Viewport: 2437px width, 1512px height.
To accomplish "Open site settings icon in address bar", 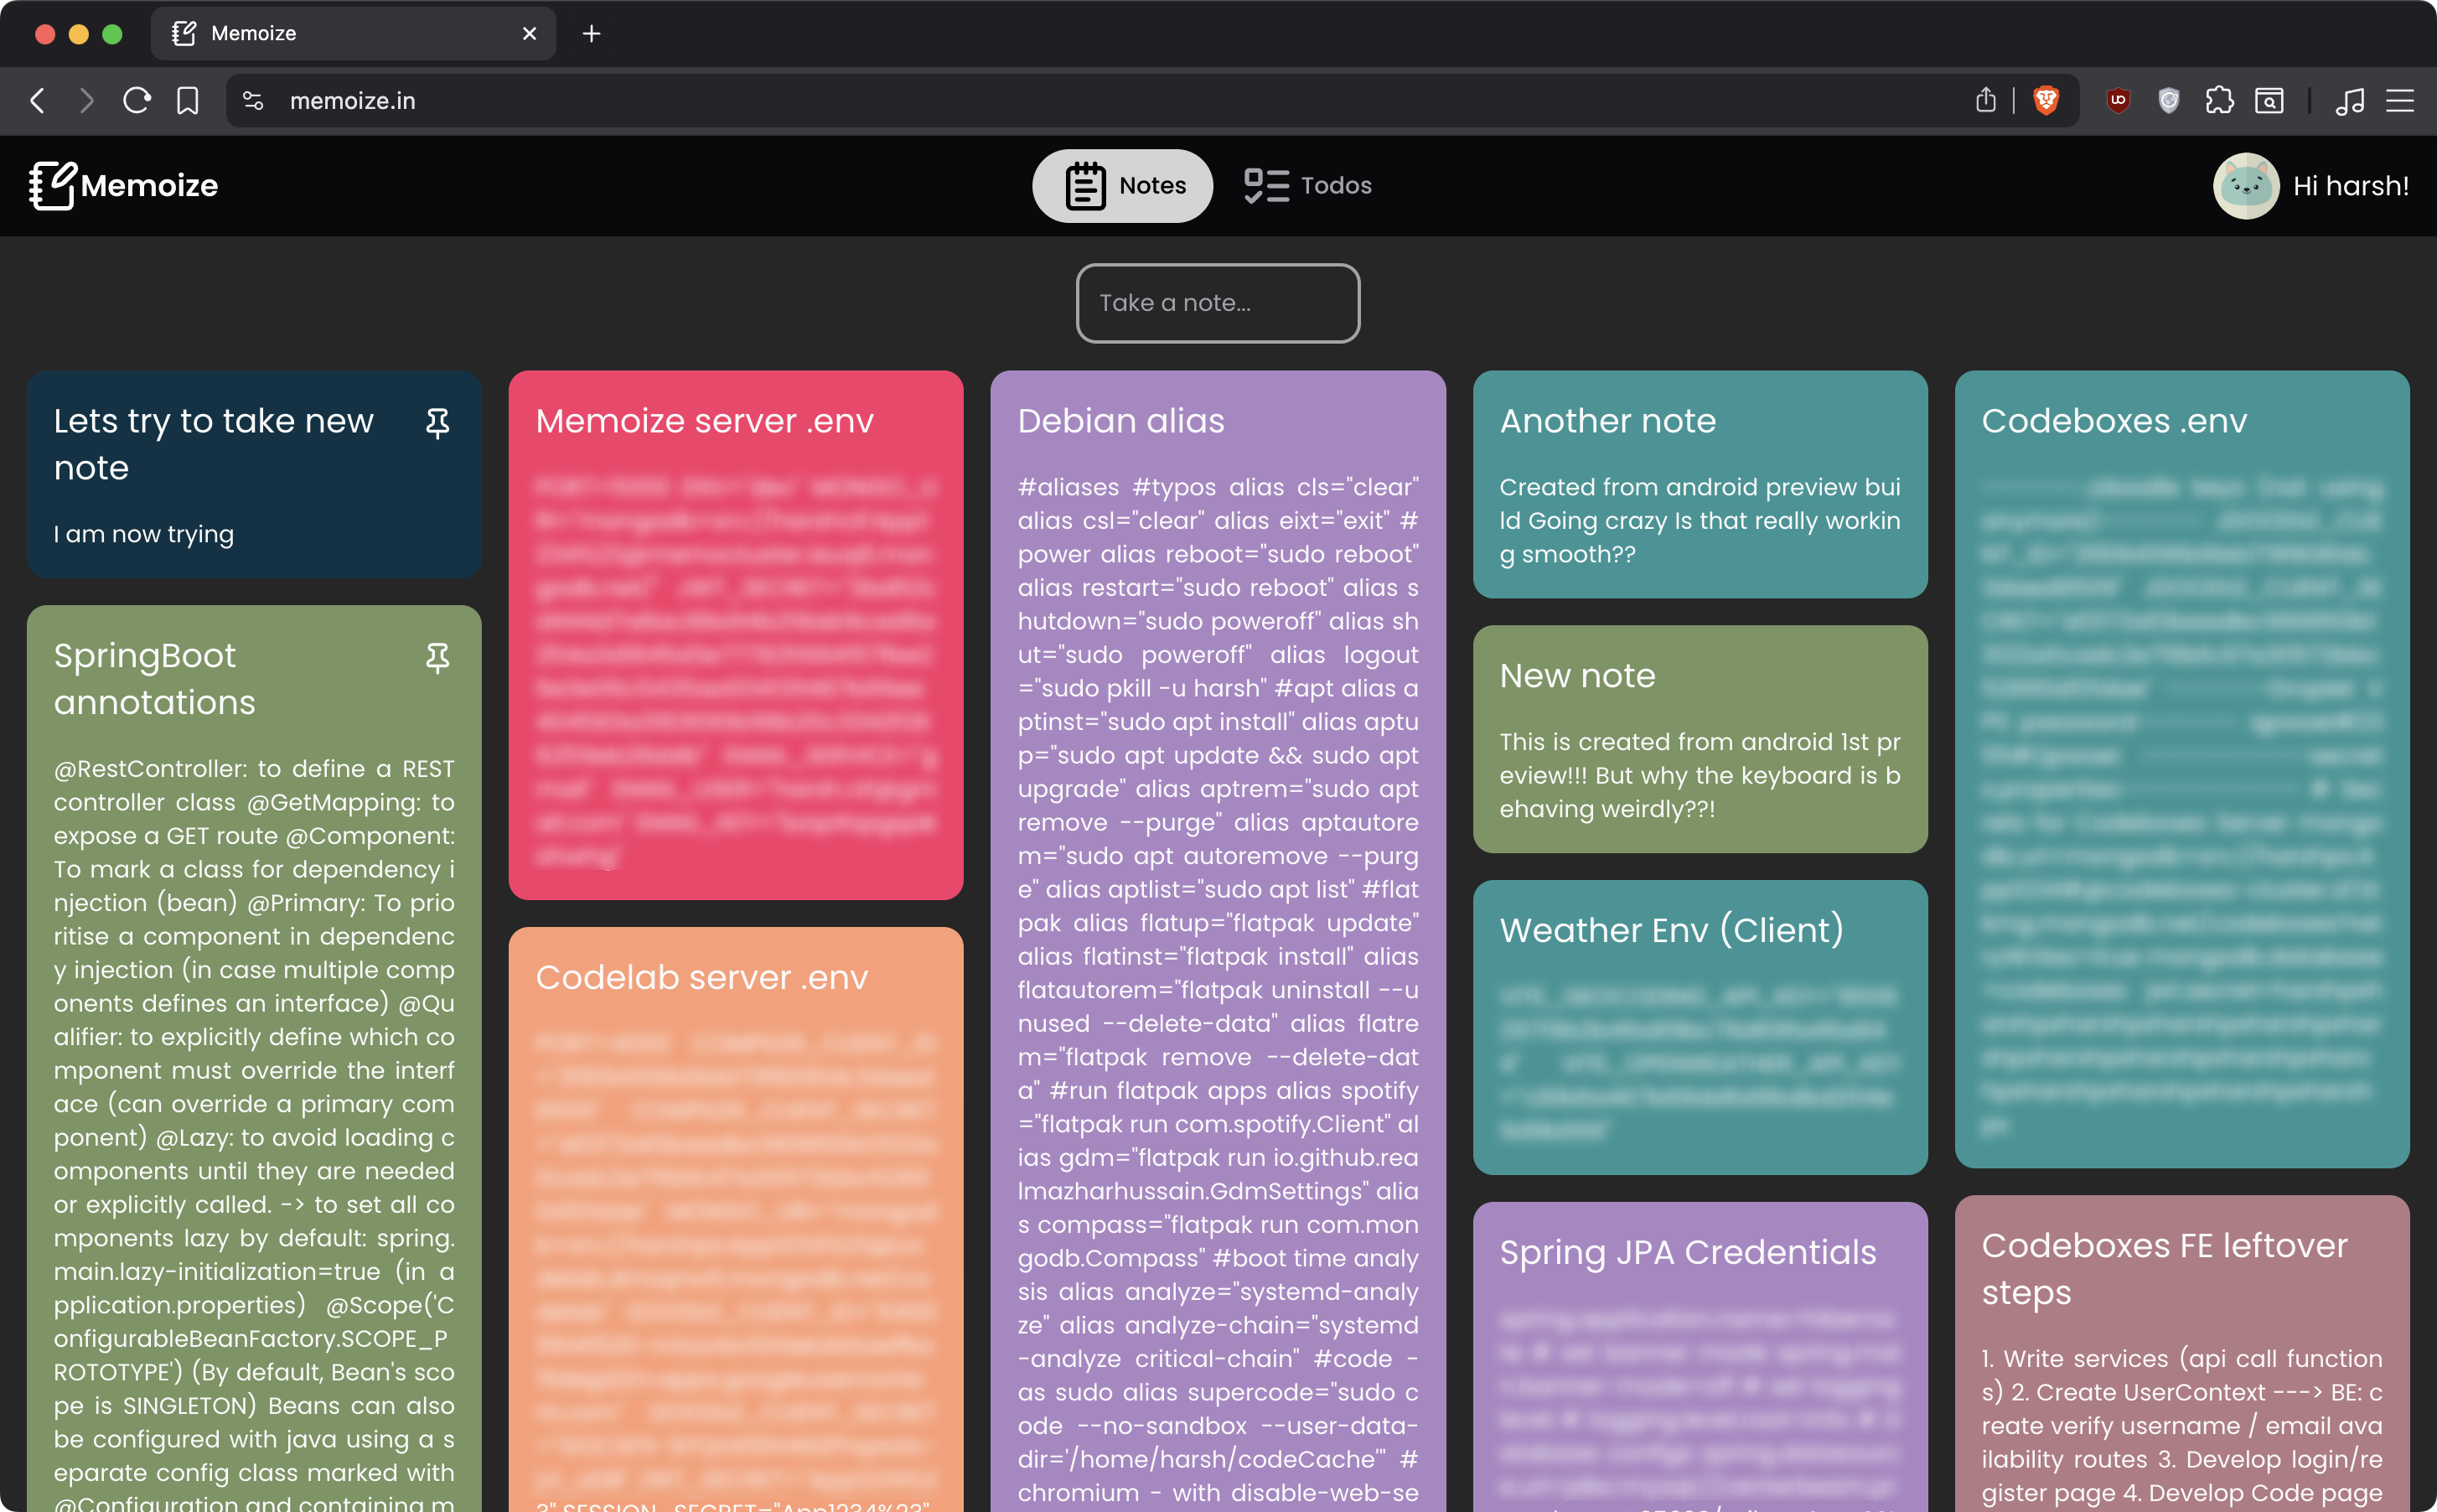I will [x=253, y=101].
